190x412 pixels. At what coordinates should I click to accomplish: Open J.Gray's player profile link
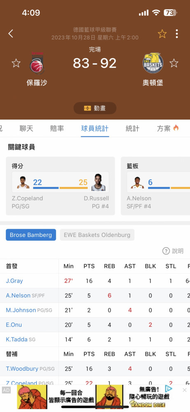click(x=14, y=281)
